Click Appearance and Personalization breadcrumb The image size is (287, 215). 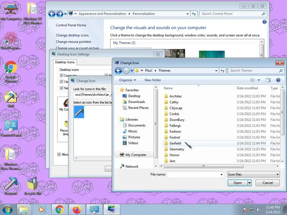click(102, 14)
